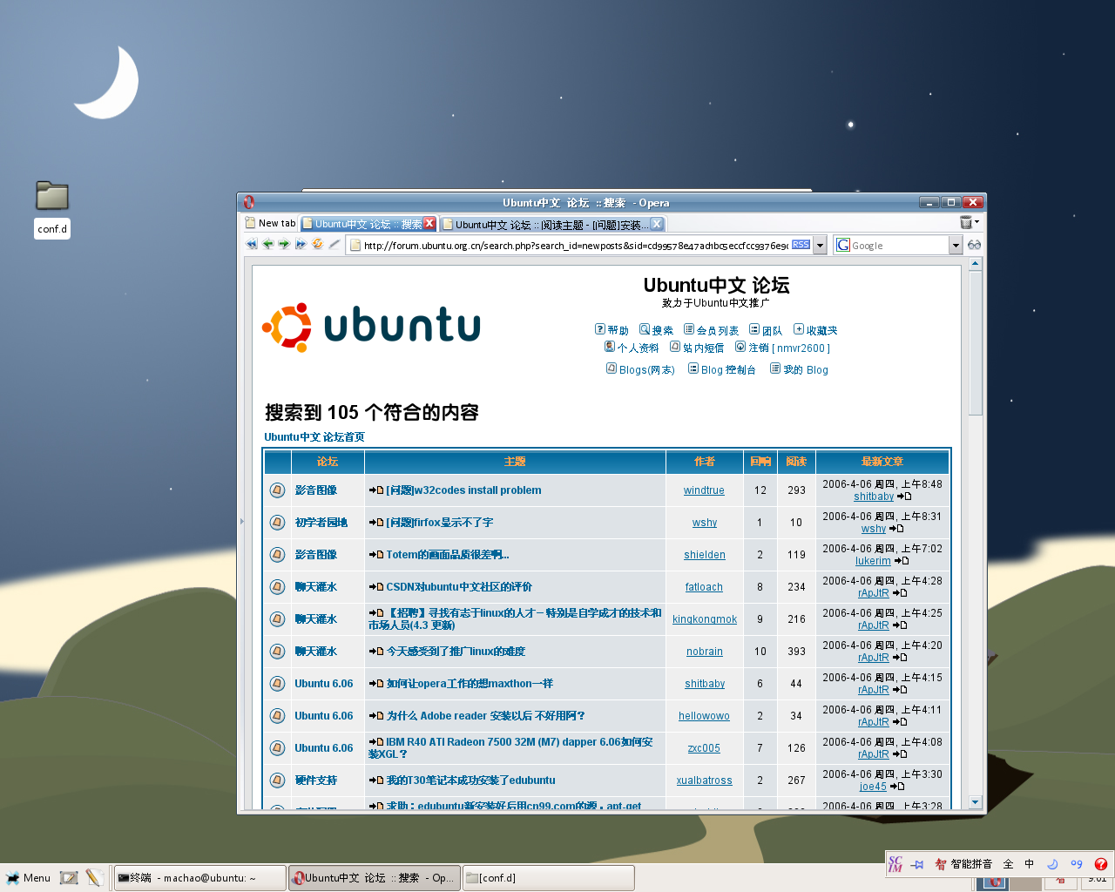This screenshot has height=892, width=1115.
Task: View author xualbatross's profile
Action: pos(704,780)
